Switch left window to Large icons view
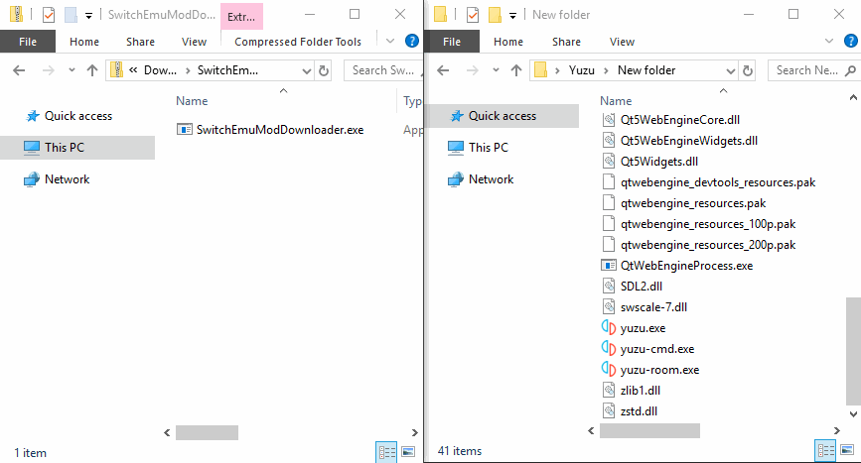The width and height of the screenshot is (861, 463). (408, 452)
